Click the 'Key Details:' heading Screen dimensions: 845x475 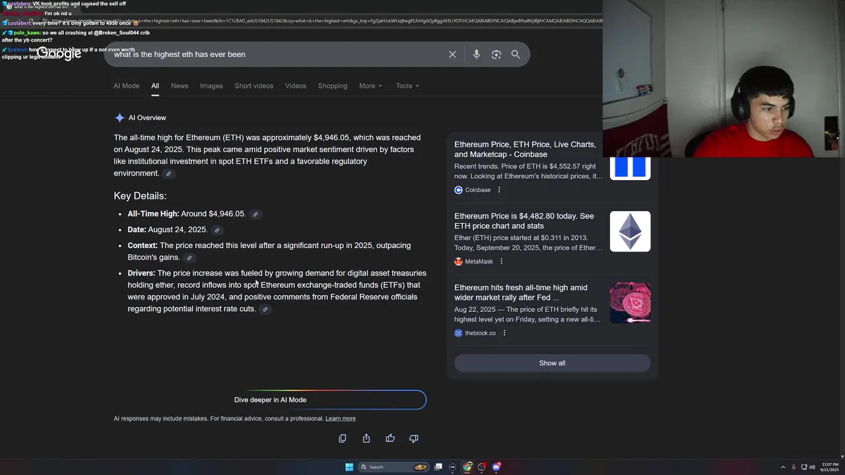[140, 196]
